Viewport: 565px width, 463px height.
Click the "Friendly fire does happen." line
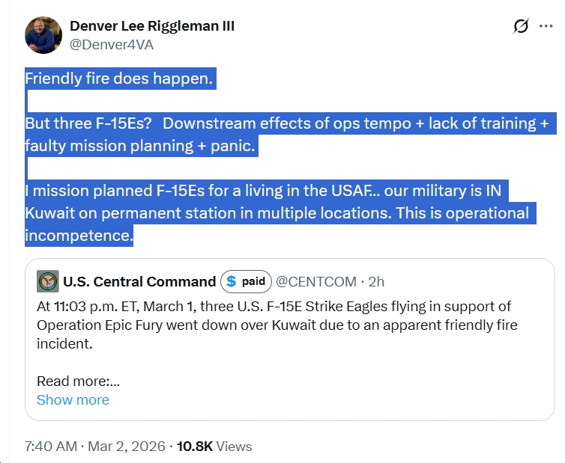[x=120, y=79]
